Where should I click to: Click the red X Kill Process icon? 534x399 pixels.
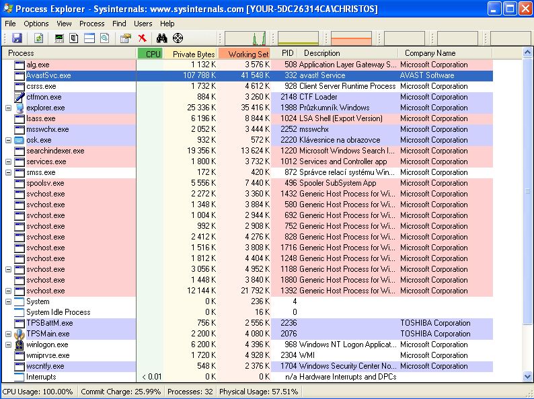pos(142,38)
